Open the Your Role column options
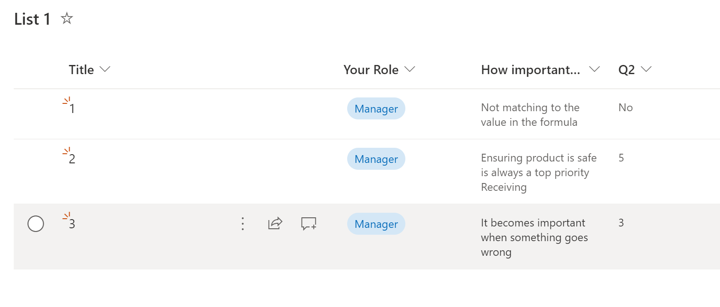720x307 pixels. pos(410,70)
